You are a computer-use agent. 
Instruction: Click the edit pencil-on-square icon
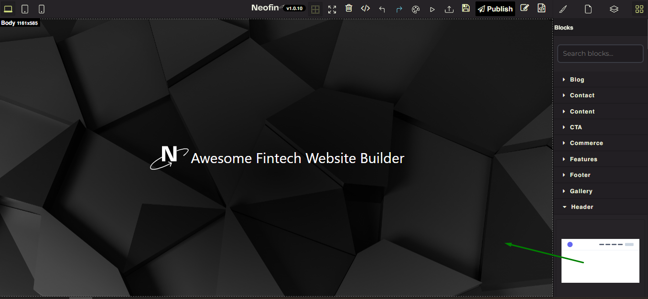(x=525, y=8)
